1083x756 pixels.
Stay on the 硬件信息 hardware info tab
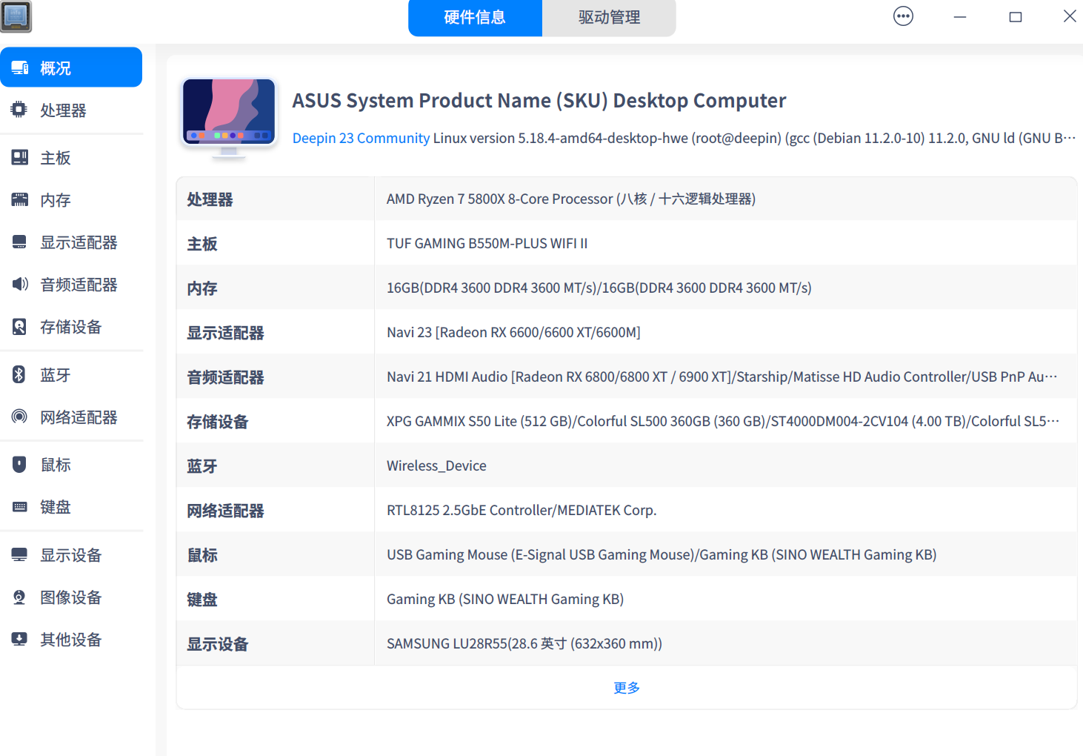coord(475,18)
